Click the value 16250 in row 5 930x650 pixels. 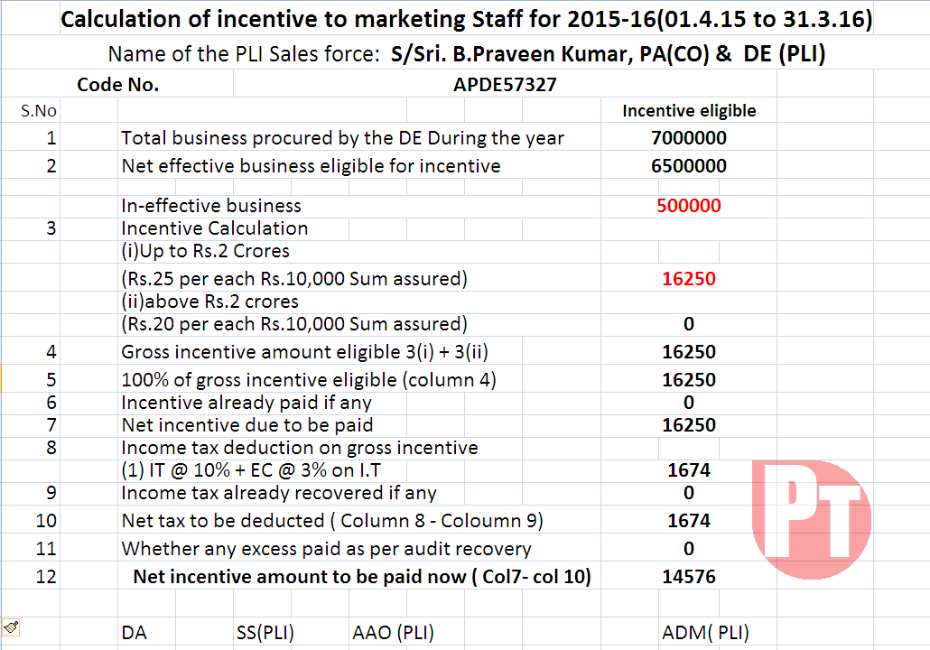click(x=689, y=379)
